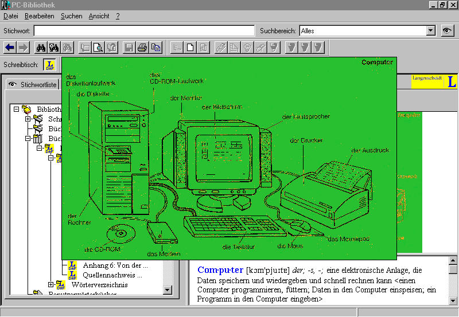This screenshot has height=317, width=459.
Task: Click the blue back arrow button
Action: pos(10,48)
